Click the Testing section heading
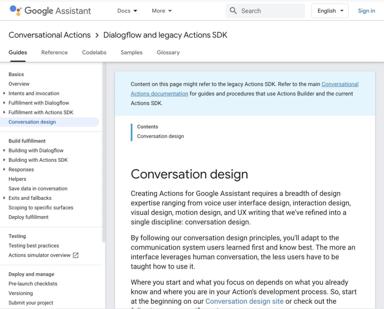This screenshot has width=384, height=309. pyautogui.click(x=17, y=236)
